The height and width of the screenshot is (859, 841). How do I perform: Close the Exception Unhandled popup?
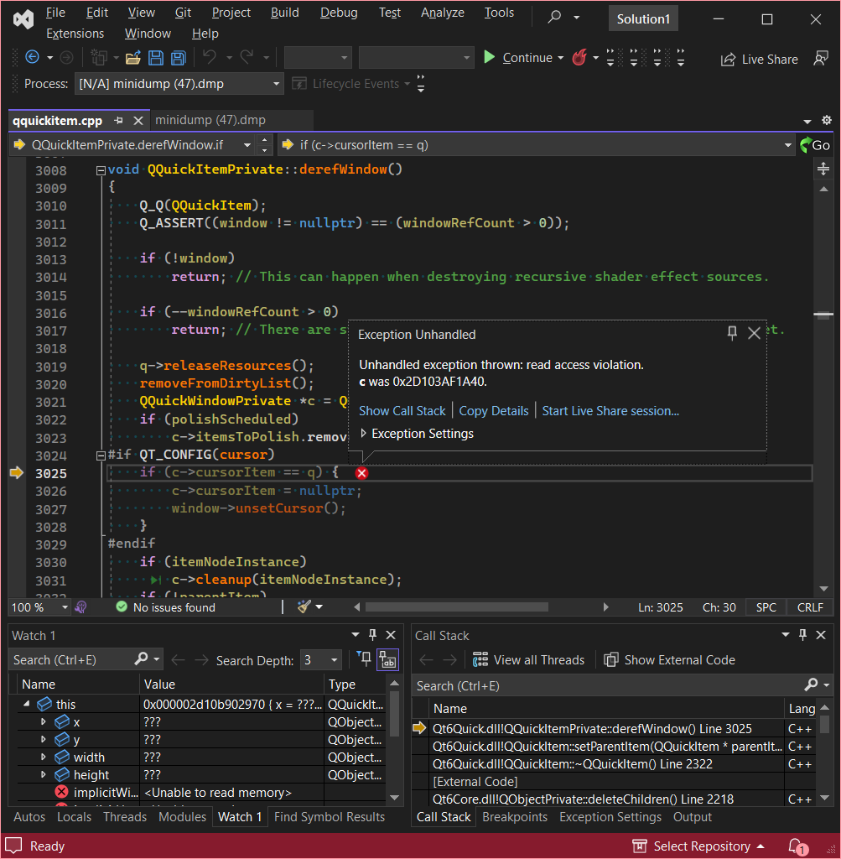(x=754, y=332)
